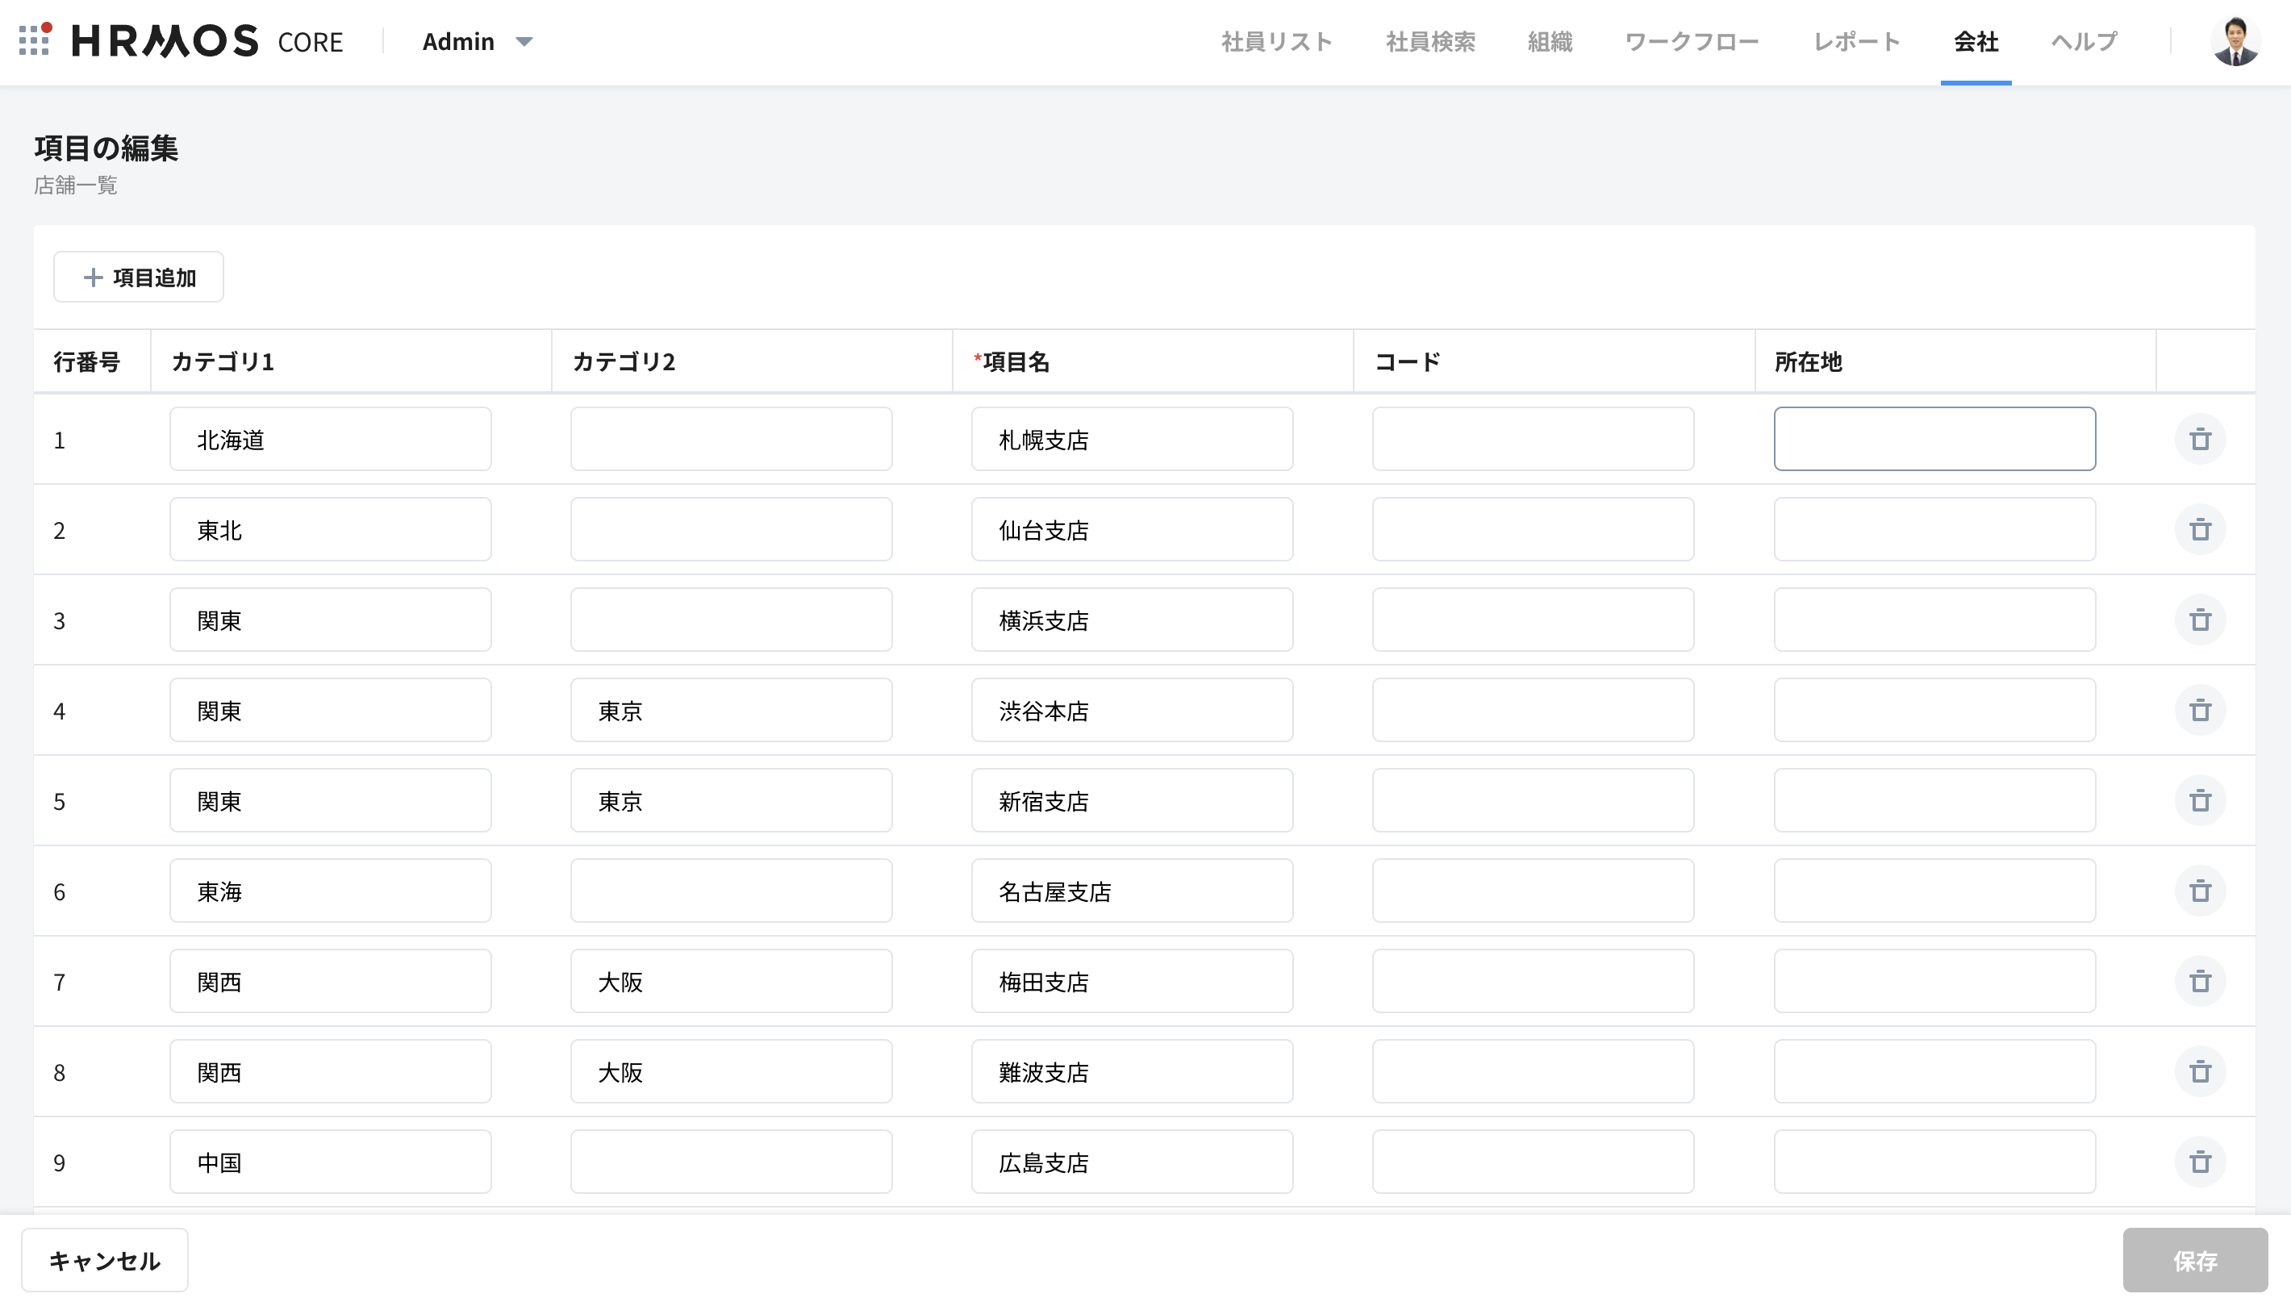Viewport: 2291px width, 1302px height.
Task: Click the HRMOS CORE logo
Action: [x=207, y=41]
